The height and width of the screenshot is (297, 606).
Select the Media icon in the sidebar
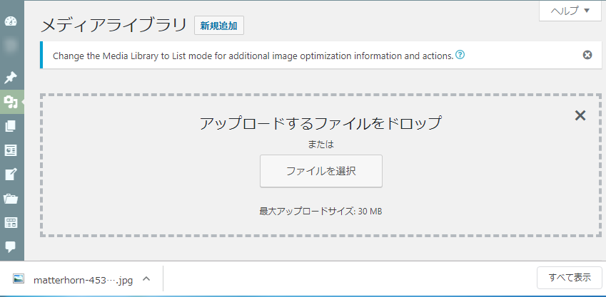(x=11, y=102)
